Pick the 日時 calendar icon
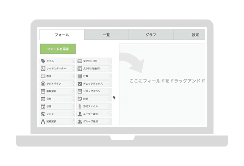The width and height of the screenshot is (244, 166). point(43,106)
